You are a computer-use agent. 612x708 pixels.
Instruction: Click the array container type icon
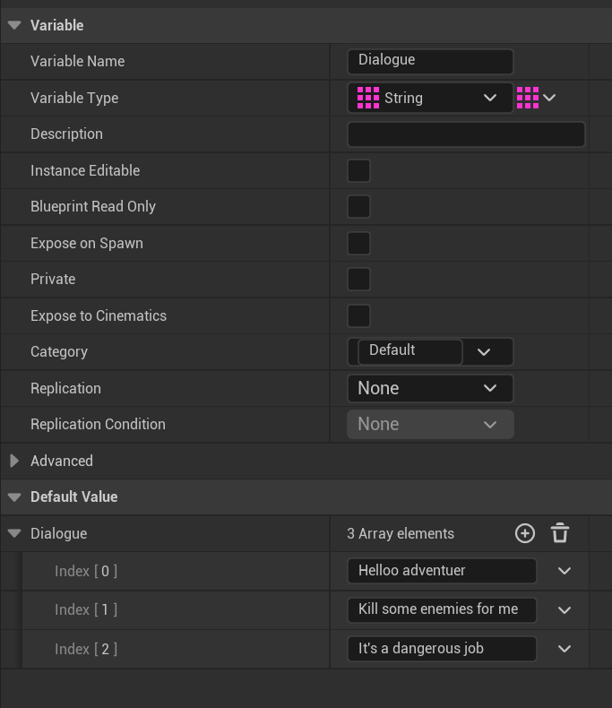528,98
